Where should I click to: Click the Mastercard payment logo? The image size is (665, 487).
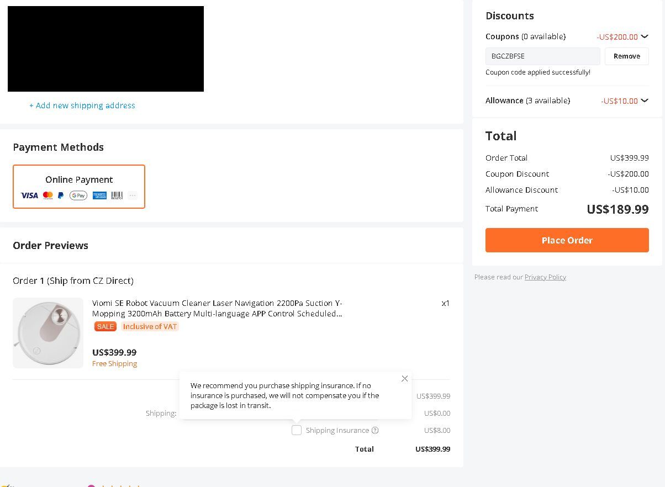(48, 195)
